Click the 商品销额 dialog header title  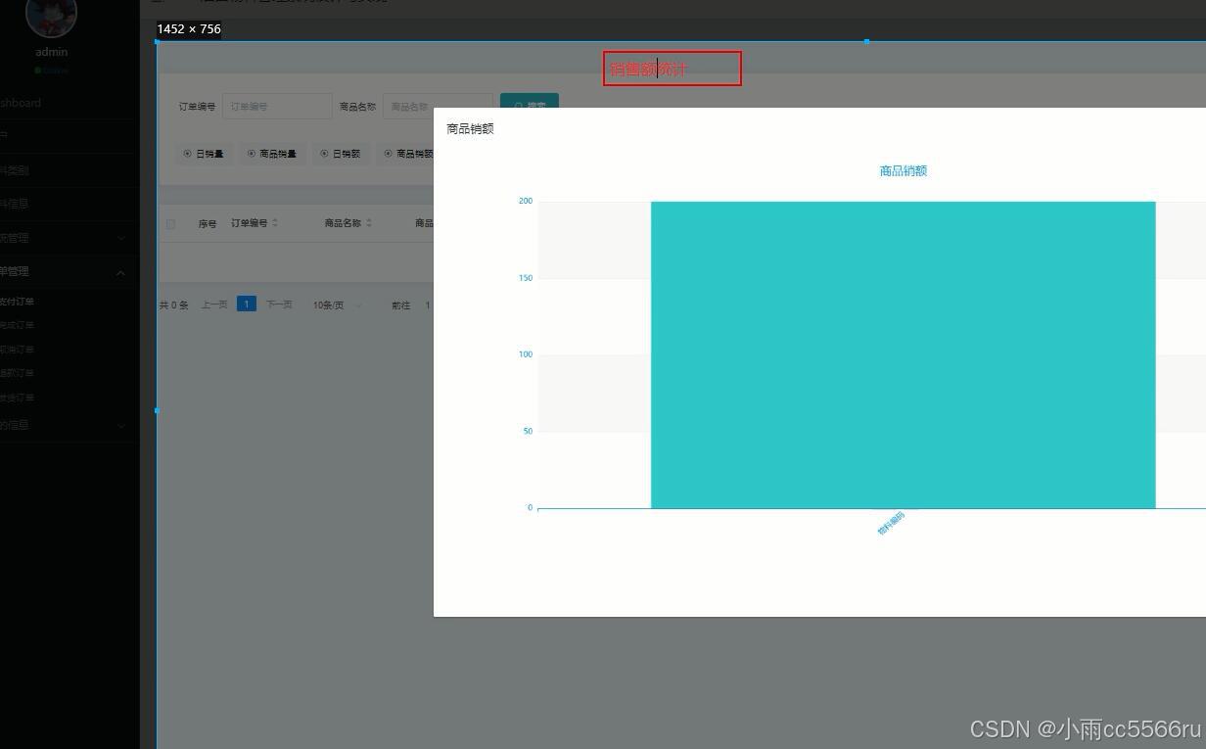[470, 128]
